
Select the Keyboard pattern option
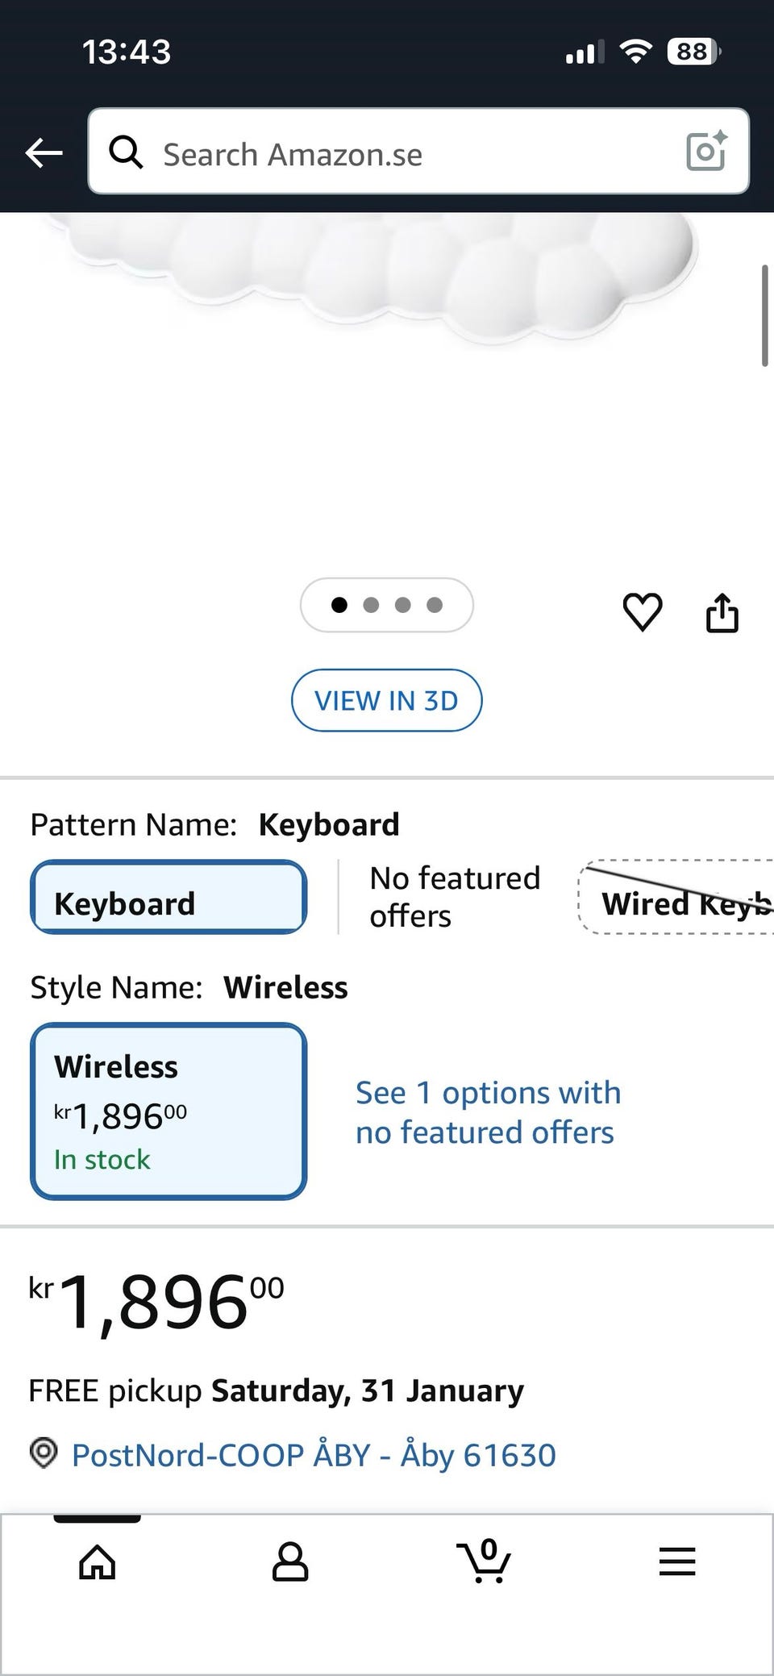[169, 898]
